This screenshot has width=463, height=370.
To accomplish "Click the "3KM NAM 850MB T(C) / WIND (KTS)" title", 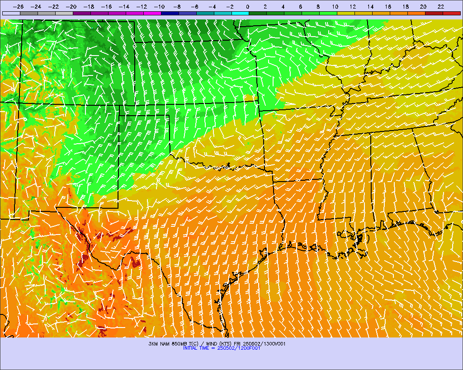I will coord(190,344).
